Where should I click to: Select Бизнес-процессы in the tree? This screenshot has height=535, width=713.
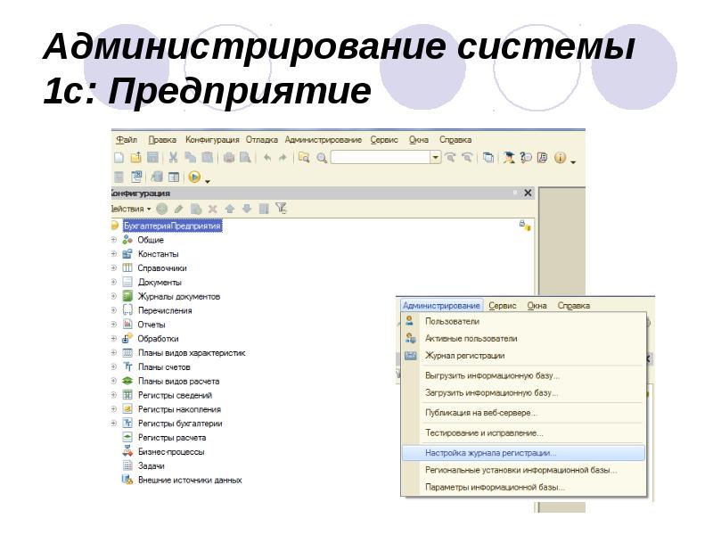click(171, 452)
